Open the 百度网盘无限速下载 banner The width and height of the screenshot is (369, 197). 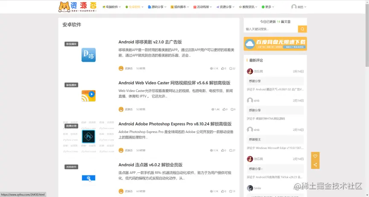tap(275, 43)
